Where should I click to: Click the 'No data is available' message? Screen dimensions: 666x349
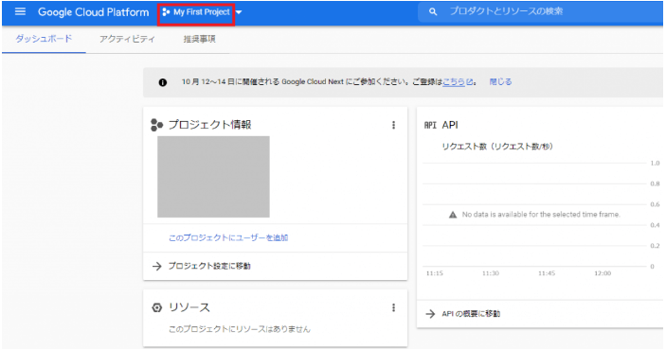(541, 215)
